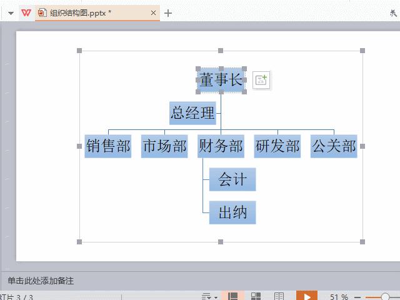Select the 销售部 box
This screenshot has width=400, height=300.
coord(108,146)
